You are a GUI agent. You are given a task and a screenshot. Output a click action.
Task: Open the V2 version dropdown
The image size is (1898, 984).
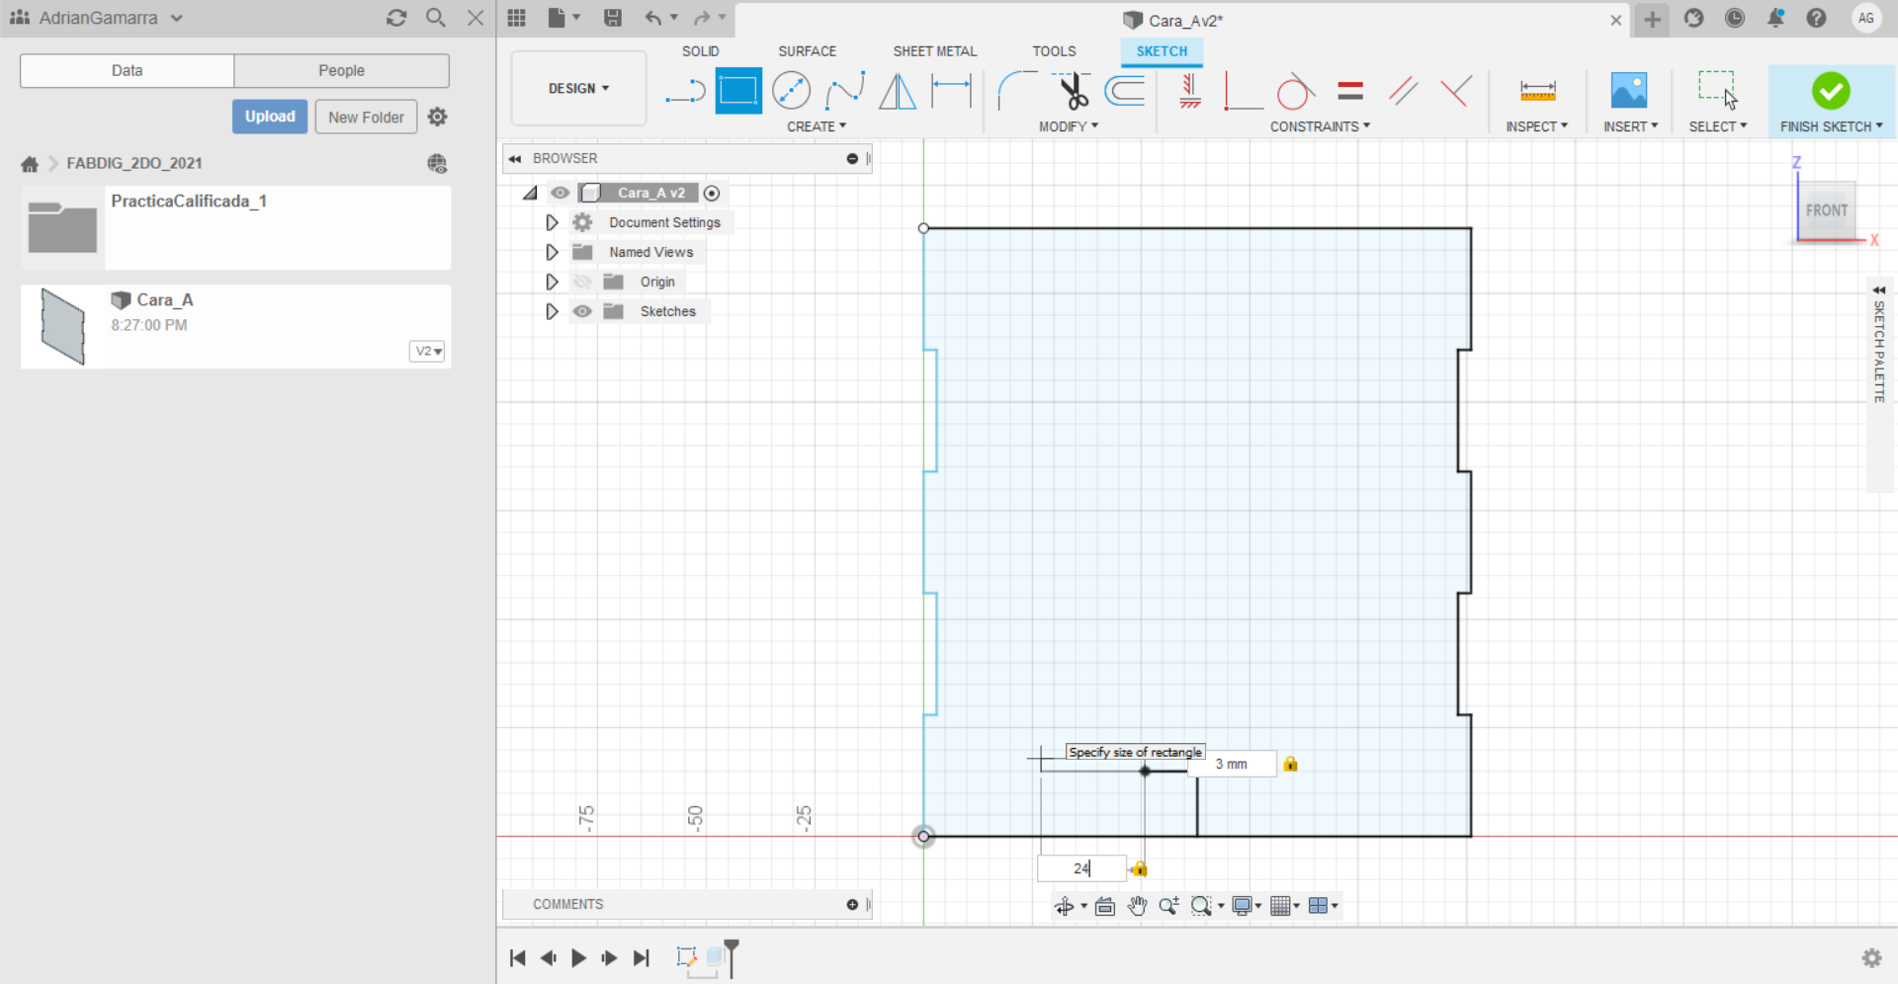tap(427, 351)
